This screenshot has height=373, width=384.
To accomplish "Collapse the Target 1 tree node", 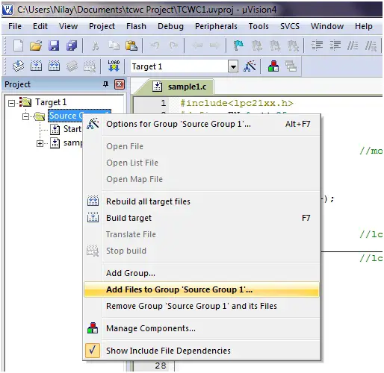I will pyautogui.click(x=11, y=103).
